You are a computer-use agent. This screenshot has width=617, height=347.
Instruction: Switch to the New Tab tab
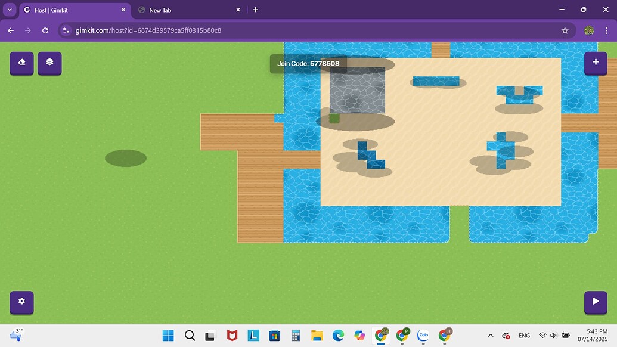[x=185, y=10]
